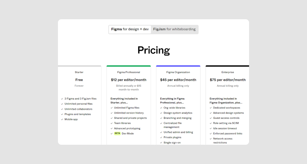Click checkmark icon beside 'Org-wide libraries'
The image size is (307, 164).
(161, 108)
